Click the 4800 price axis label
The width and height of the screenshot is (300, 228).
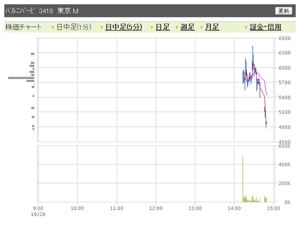coord(284,127)
